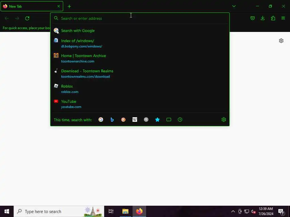Open the Firefox application menu
Image resolution: width=290 pixels, height=217 pixels.
point(283,18)
